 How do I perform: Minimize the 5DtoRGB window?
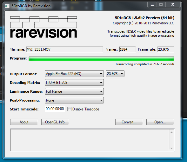pyautogui.click(x=152, y=5)
